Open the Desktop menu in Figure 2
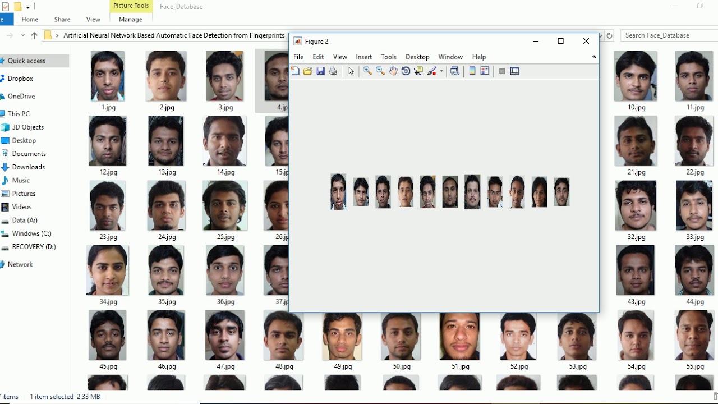The width and height of the screenshot is (718, 404). (417, 57)
